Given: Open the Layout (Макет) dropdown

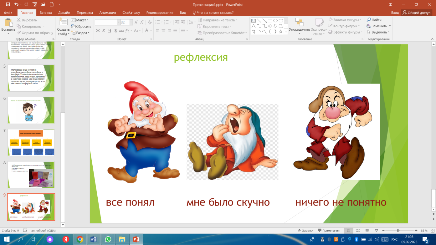Looking at the screenshot, I should (80, 20).
